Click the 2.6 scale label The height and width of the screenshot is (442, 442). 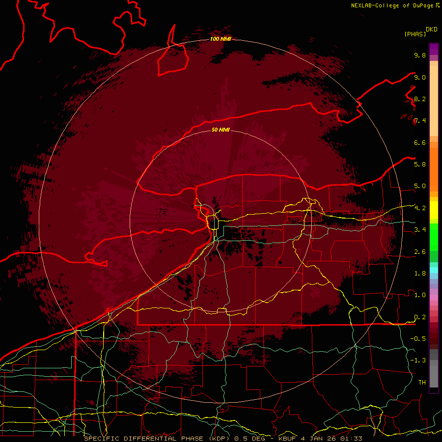click(x=420, y=252)
